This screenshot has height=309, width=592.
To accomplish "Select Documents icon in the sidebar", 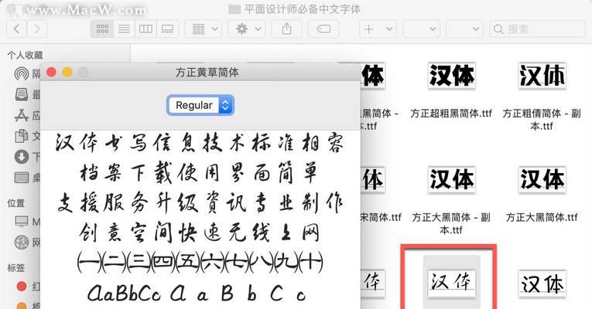I will tap(22, 136).
